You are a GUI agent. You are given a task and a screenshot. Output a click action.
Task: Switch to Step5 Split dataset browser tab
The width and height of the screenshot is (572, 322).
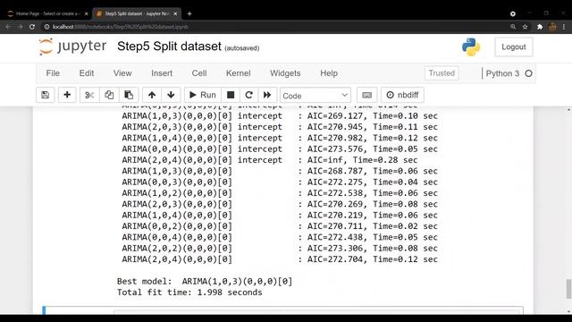click(x=136, y=13)
